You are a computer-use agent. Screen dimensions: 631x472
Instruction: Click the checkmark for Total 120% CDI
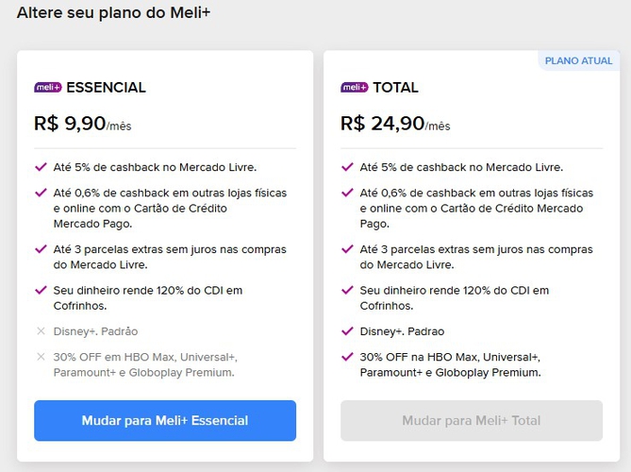(347, 290)
